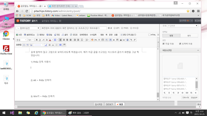Screen dimensions: 207x116
Task: Redo the last edit
Action: pyautogui.click(x=135, y=40)
